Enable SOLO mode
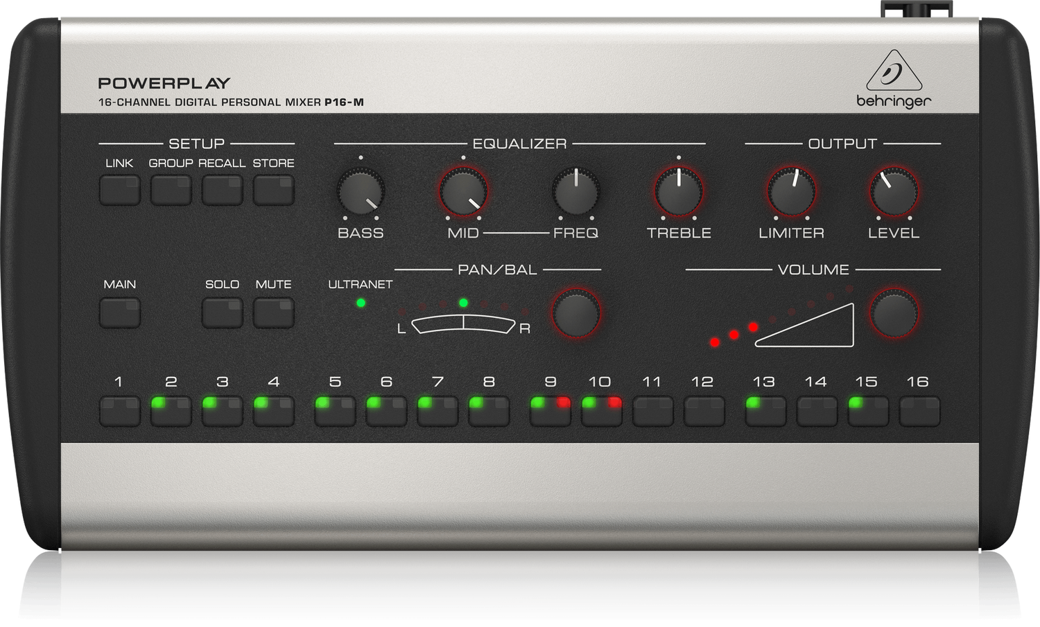The height and width of the screenshot is (627, 1040). [223, 313]
